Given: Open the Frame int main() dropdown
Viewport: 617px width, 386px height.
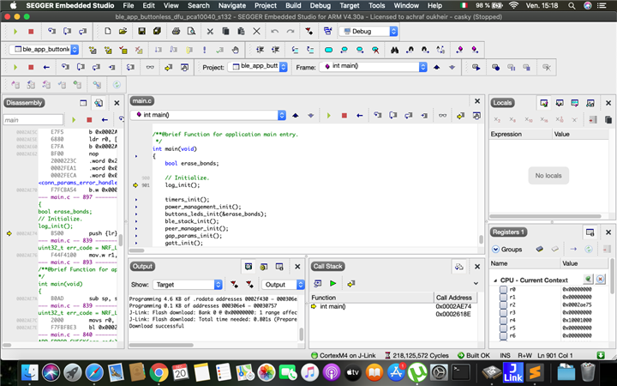Looking at the screenshot, I should pos(373,67).
